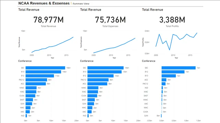
Task: Select the Total Expenses line chart trend line
Action: [114, 45]
